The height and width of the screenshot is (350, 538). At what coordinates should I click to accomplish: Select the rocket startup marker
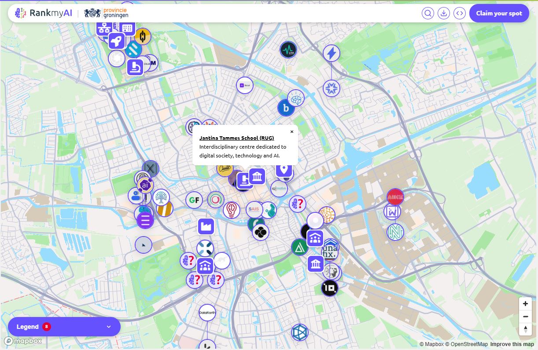pos(117,41)
